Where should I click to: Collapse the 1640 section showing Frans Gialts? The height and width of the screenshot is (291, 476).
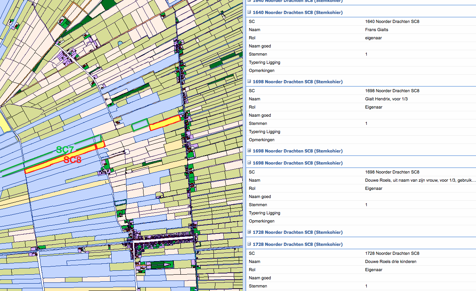point(249,12)
